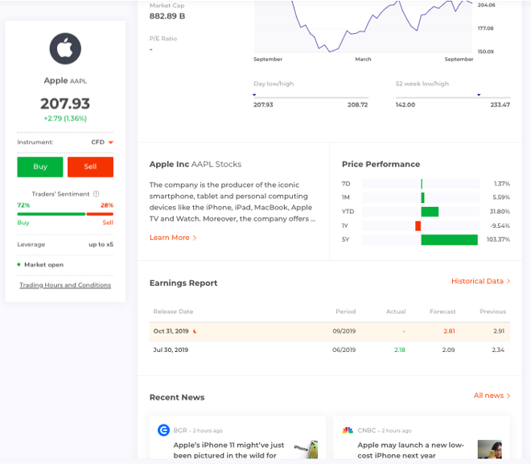The image size is (531, 464).
Task: Click the green Buy button
Action: point(40,167)
